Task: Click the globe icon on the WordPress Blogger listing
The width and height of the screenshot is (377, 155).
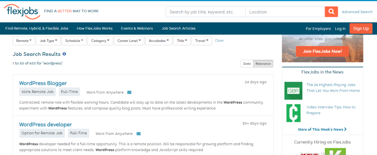Action: [x=129, y=92]
